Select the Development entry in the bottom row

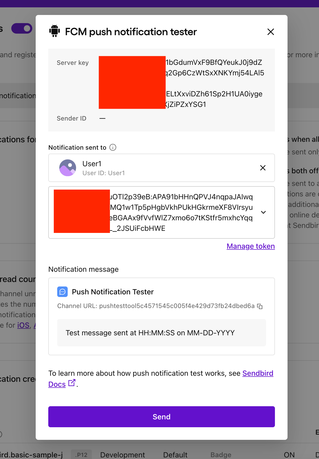click(x=123, y=455)
